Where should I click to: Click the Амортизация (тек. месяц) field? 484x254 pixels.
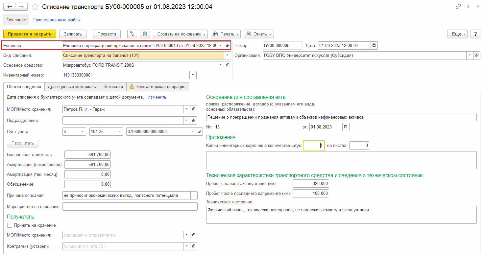87,174
